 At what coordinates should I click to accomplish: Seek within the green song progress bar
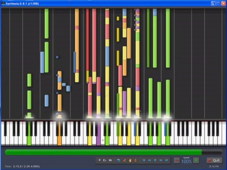point(113,152)
